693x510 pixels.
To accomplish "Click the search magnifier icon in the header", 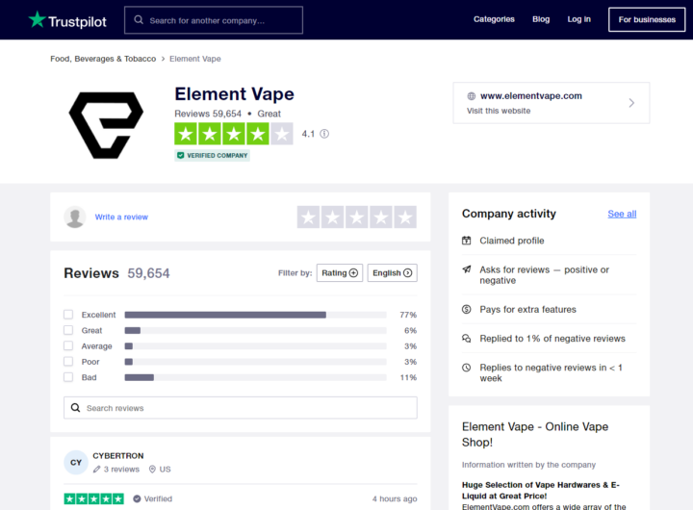I will pos(139,20).
